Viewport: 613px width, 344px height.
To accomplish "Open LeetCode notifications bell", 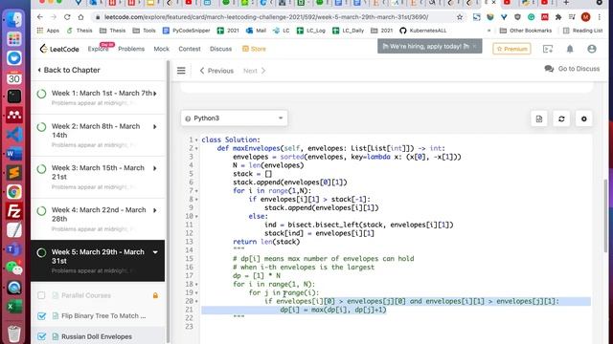I will pyautogui.click(x=570, y=49).
